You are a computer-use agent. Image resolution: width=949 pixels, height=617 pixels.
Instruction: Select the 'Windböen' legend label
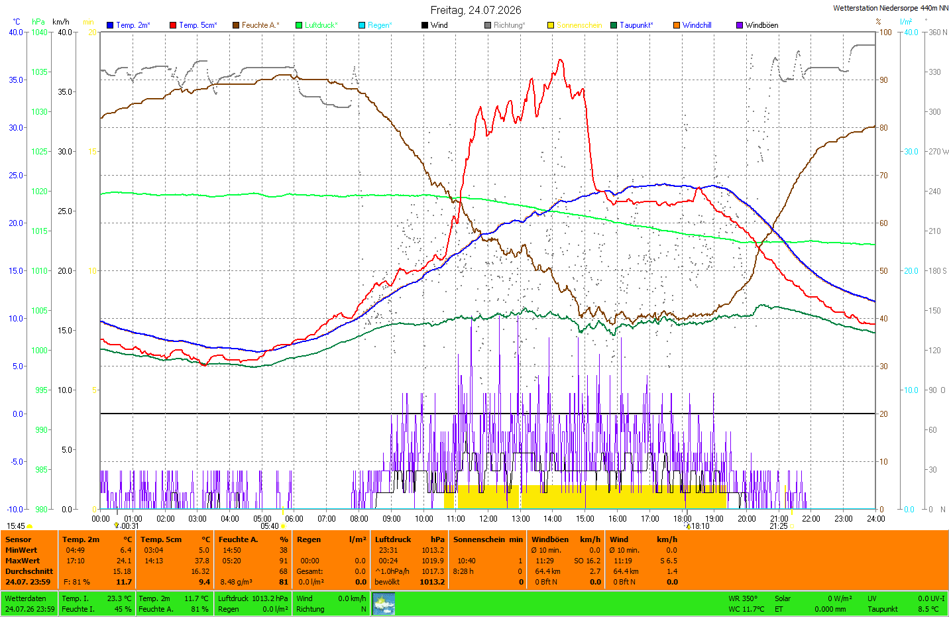point(762,25)
